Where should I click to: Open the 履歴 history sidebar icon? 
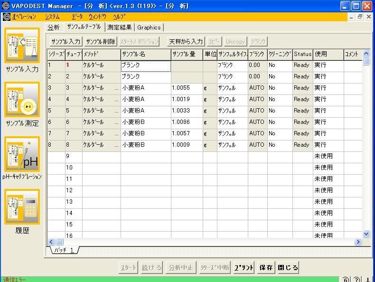[22, 207]
